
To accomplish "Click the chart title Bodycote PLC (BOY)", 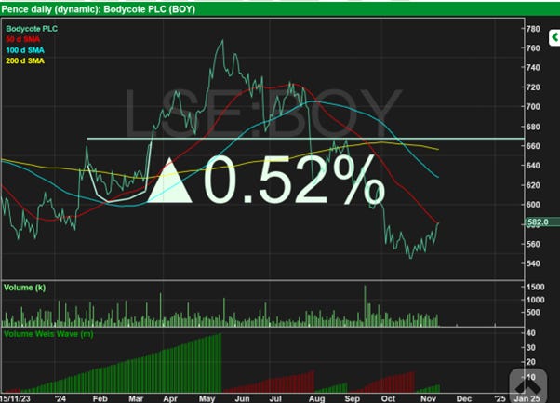I will (149, 9).
